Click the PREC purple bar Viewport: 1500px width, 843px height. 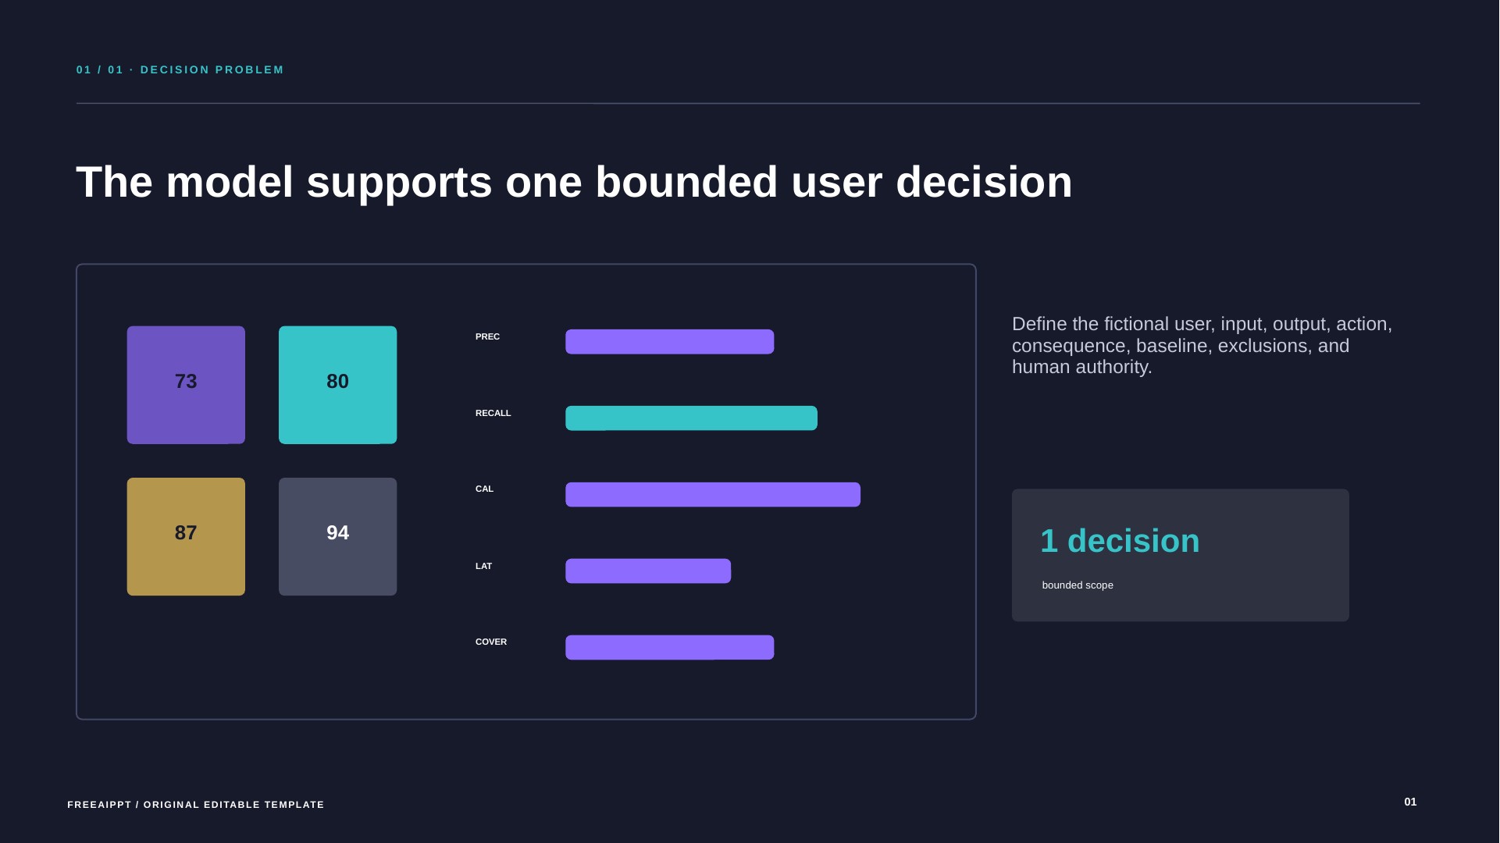pos(669,342)
